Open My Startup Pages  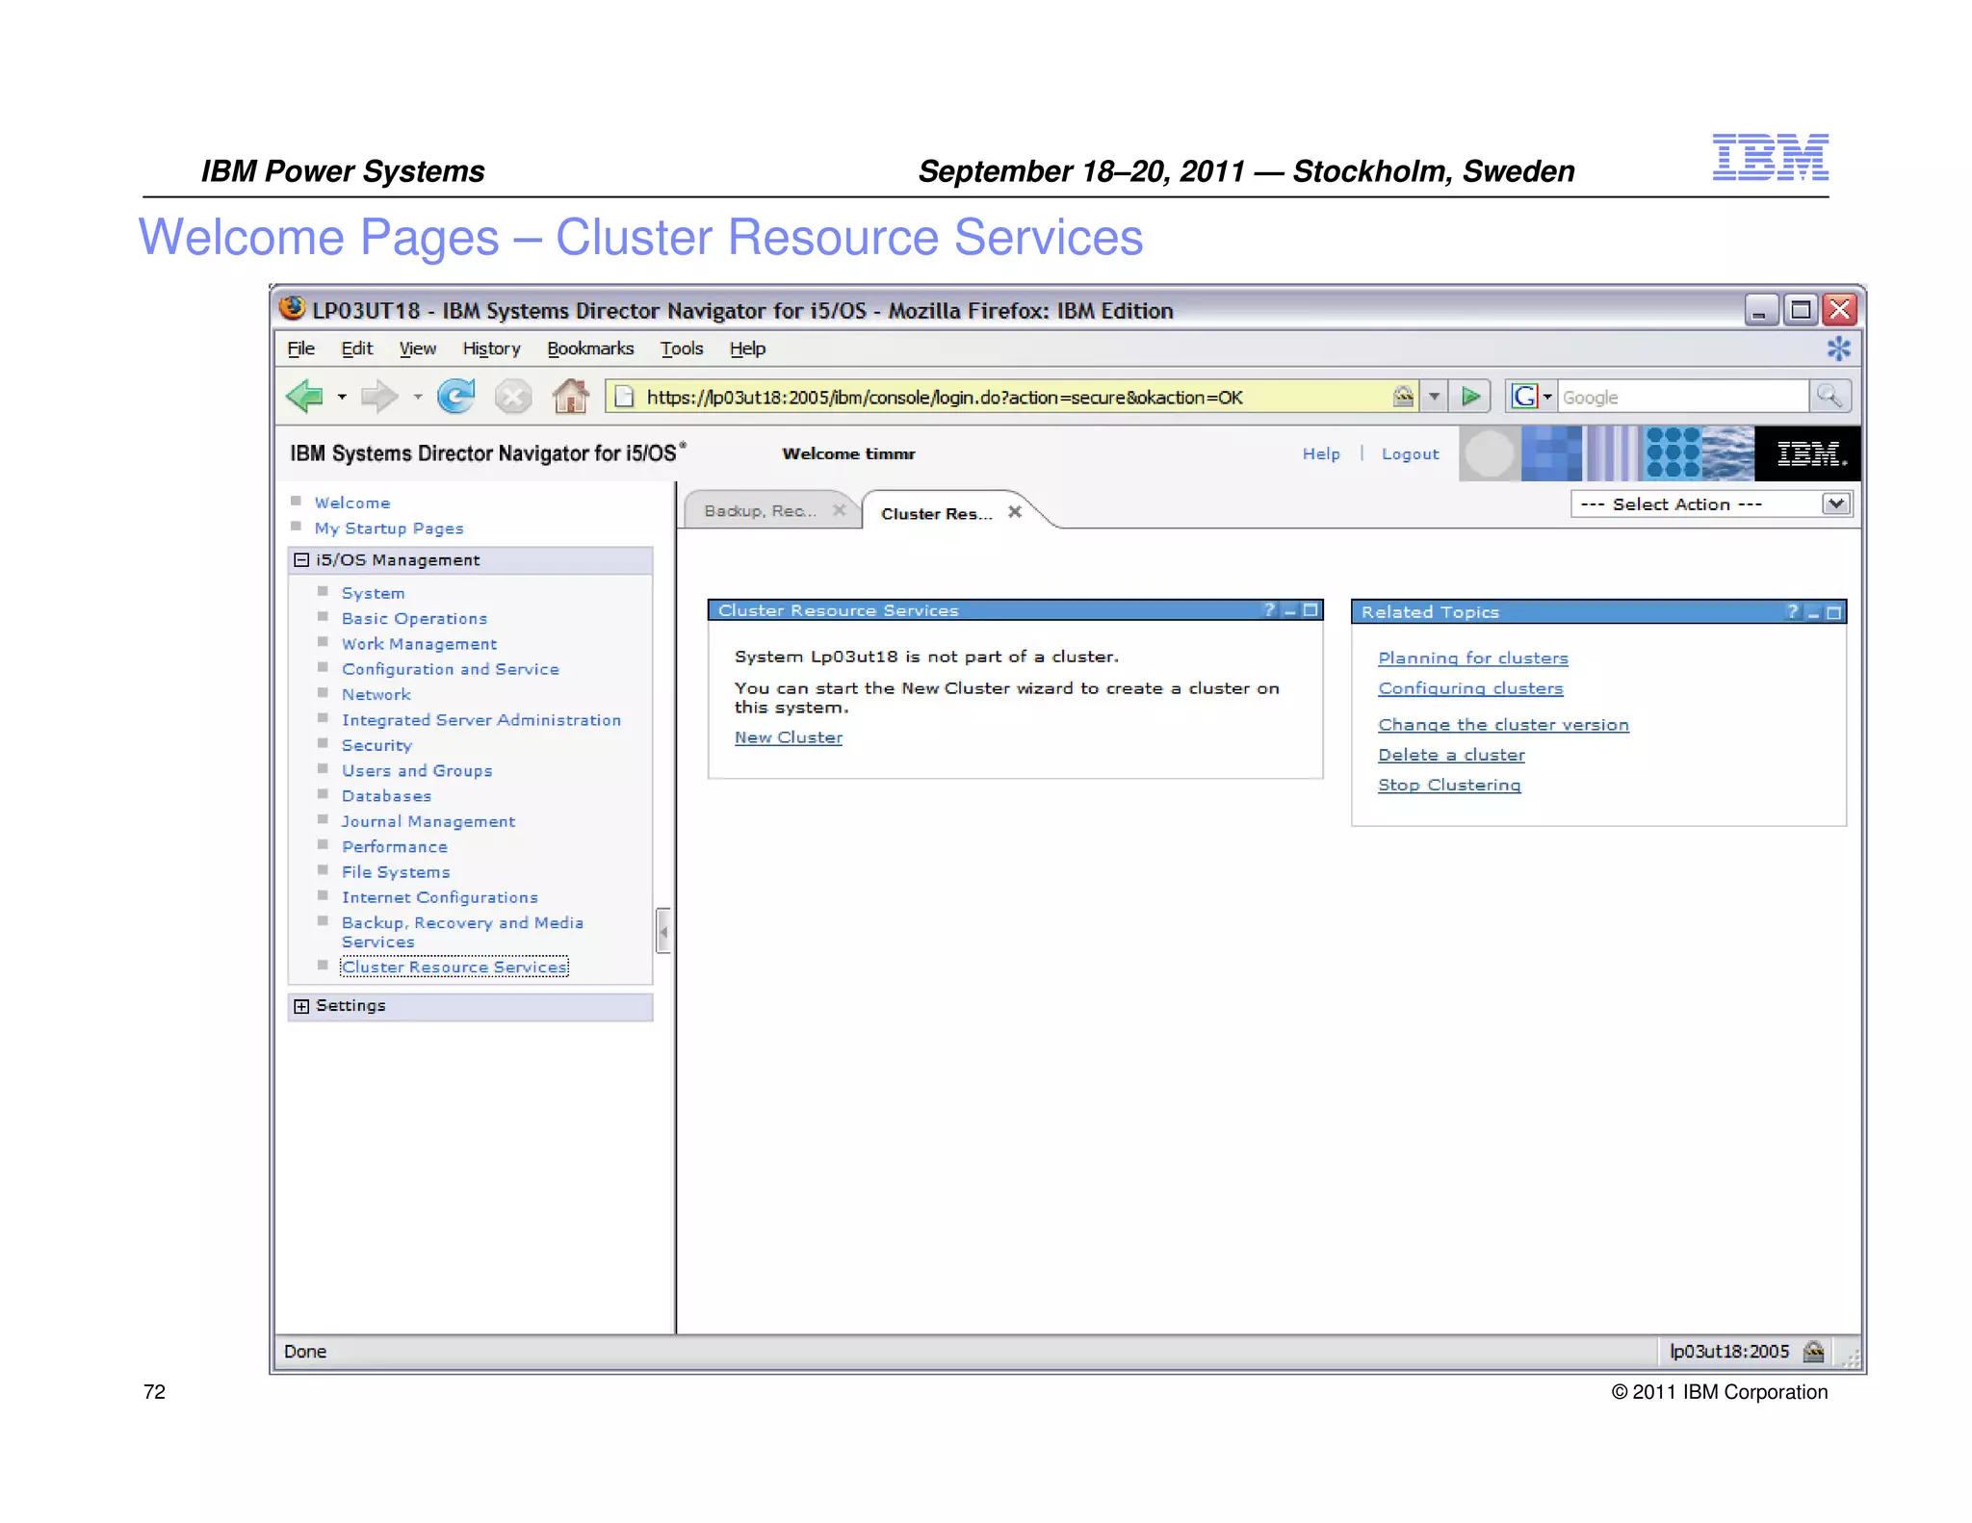click(389, 529)
